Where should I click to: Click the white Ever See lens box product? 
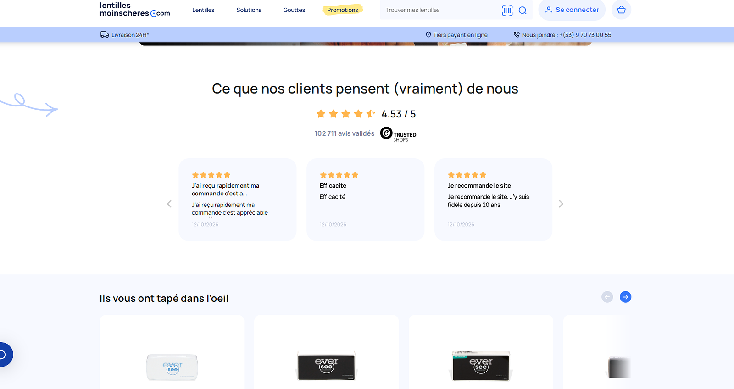[x=172, y=367]
